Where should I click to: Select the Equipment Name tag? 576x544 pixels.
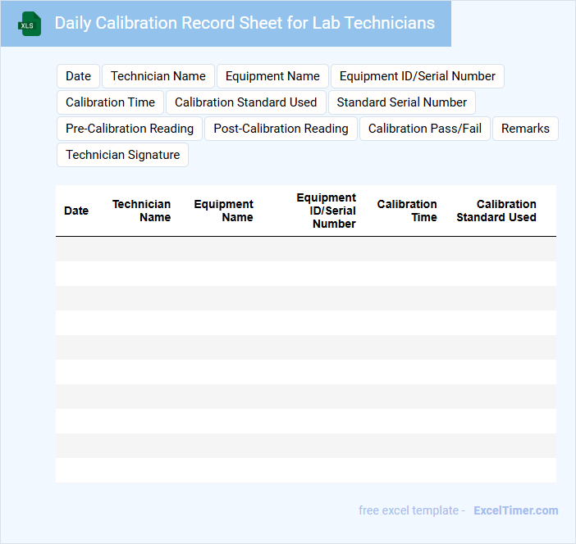point(272,76)
